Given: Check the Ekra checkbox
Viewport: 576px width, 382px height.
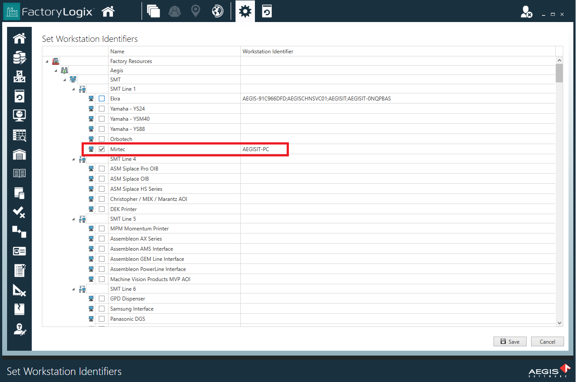Looking at the screenshot, I should 102,98.
